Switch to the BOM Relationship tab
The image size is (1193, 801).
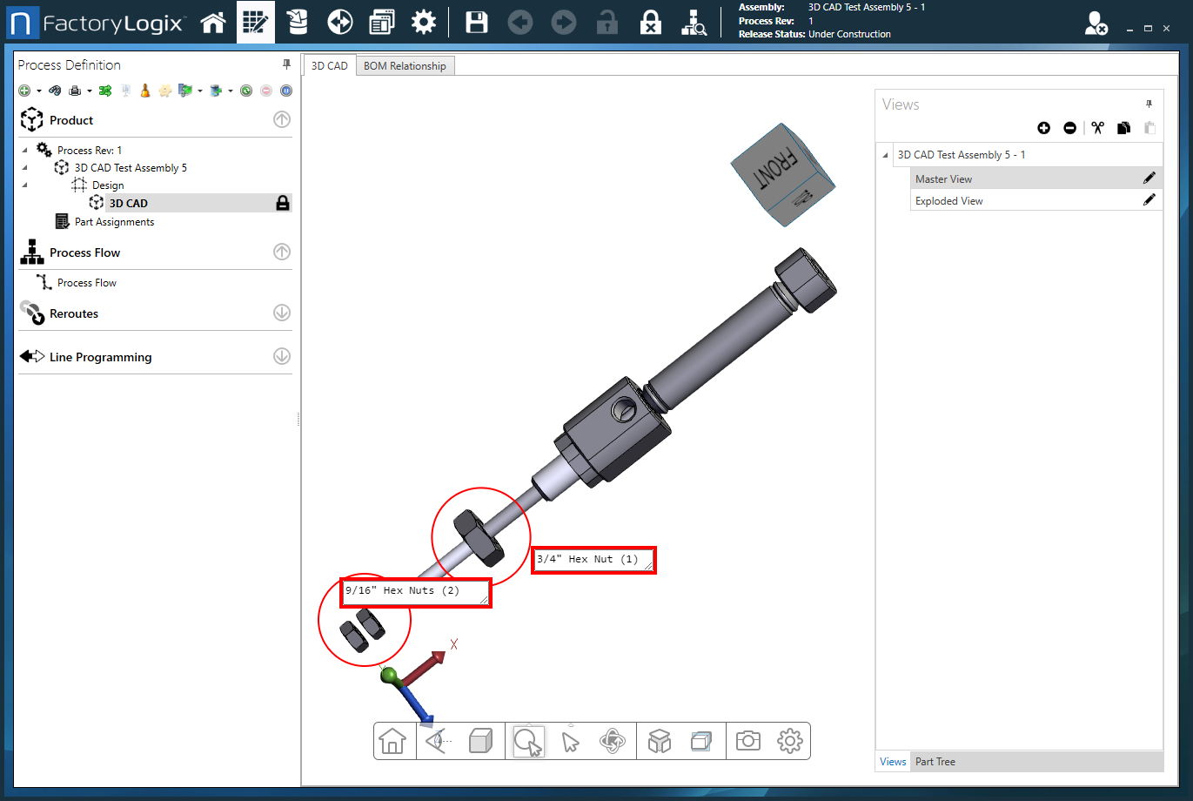click(x=405, y=66)
